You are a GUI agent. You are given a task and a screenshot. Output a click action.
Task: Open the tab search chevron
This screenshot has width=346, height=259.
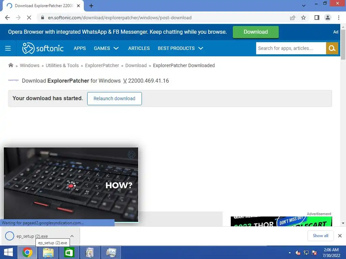(304, 6)
